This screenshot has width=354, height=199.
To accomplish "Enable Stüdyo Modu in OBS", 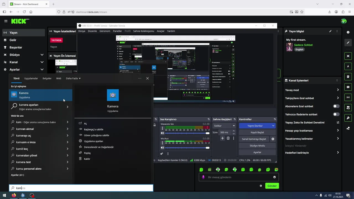I will click(257, 146).
